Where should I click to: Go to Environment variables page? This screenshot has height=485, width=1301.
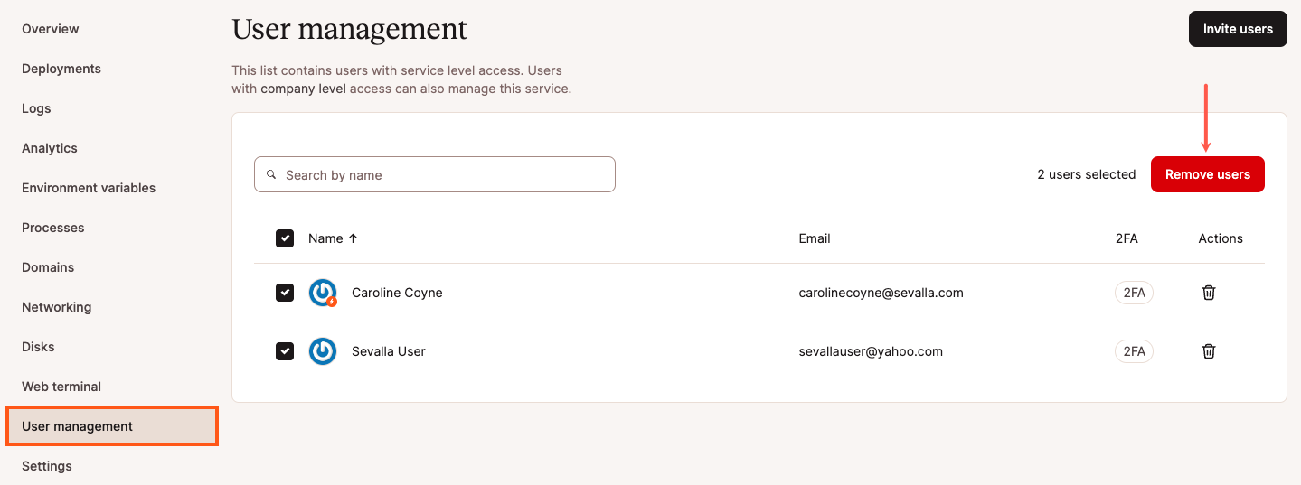click(x=89, y=188)
